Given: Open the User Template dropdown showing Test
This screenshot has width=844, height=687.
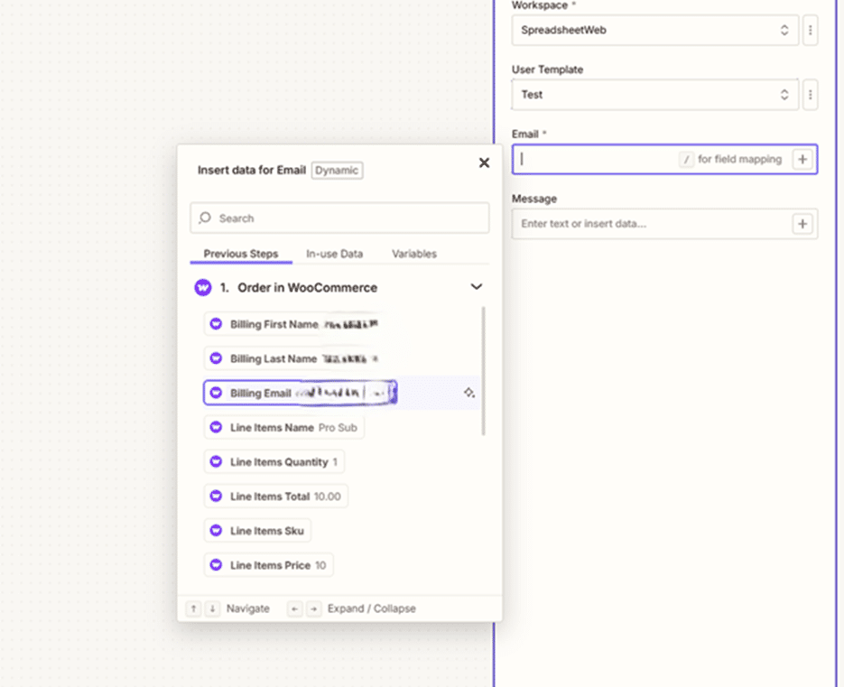Looking at the screenshot, I should (654, 95).
